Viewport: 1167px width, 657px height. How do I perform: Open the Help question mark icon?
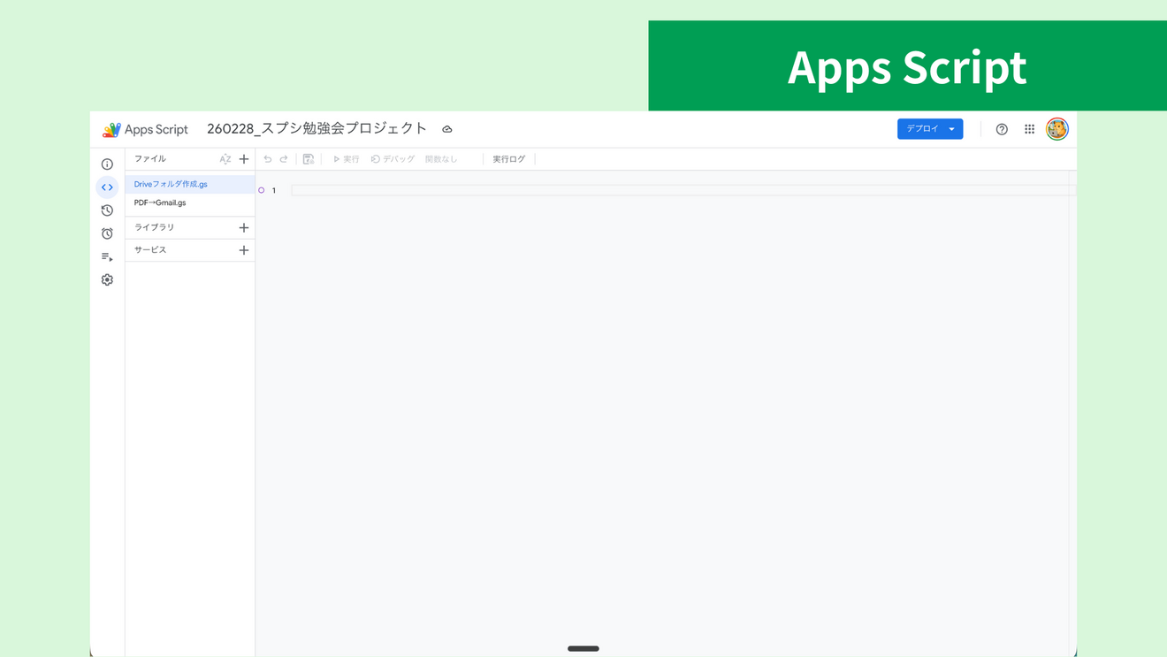coord(1002,129)
